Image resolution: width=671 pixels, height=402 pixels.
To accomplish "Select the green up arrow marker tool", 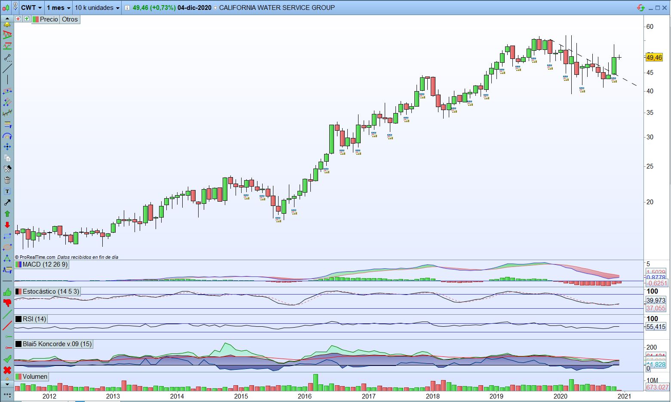I will pyautogui.click(x=7, y=214).
